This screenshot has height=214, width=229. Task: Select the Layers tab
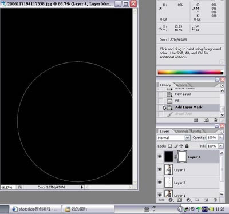point(164,132)
